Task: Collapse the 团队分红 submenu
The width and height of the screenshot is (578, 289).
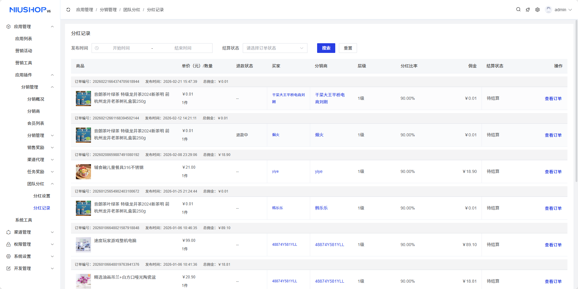Action: pyautogui.click(x=52, y=184)
